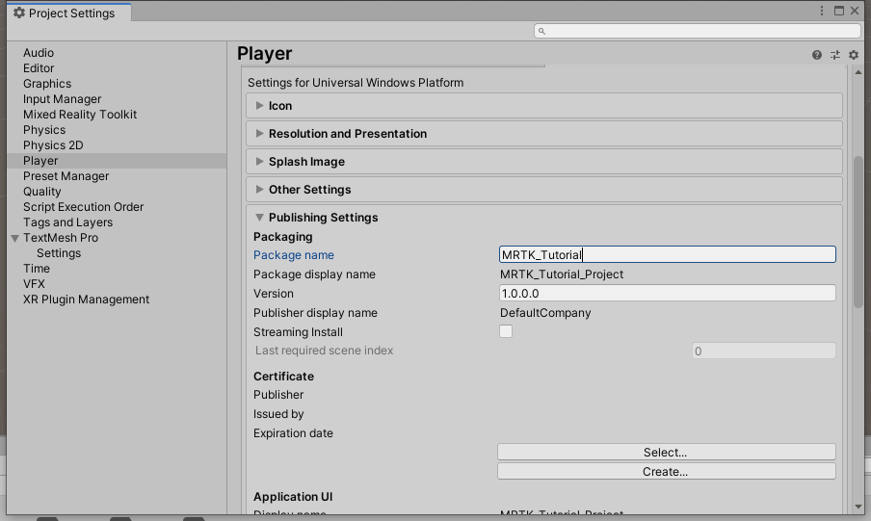Click the search magnifier icon
The image size is (871, 521).
pos(541,31)
